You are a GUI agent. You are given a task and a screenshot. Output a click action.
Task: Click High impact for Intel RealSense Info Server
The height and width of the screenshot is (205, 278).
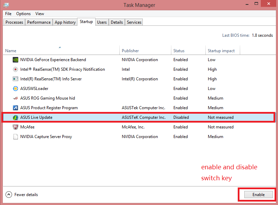(212, 79)
